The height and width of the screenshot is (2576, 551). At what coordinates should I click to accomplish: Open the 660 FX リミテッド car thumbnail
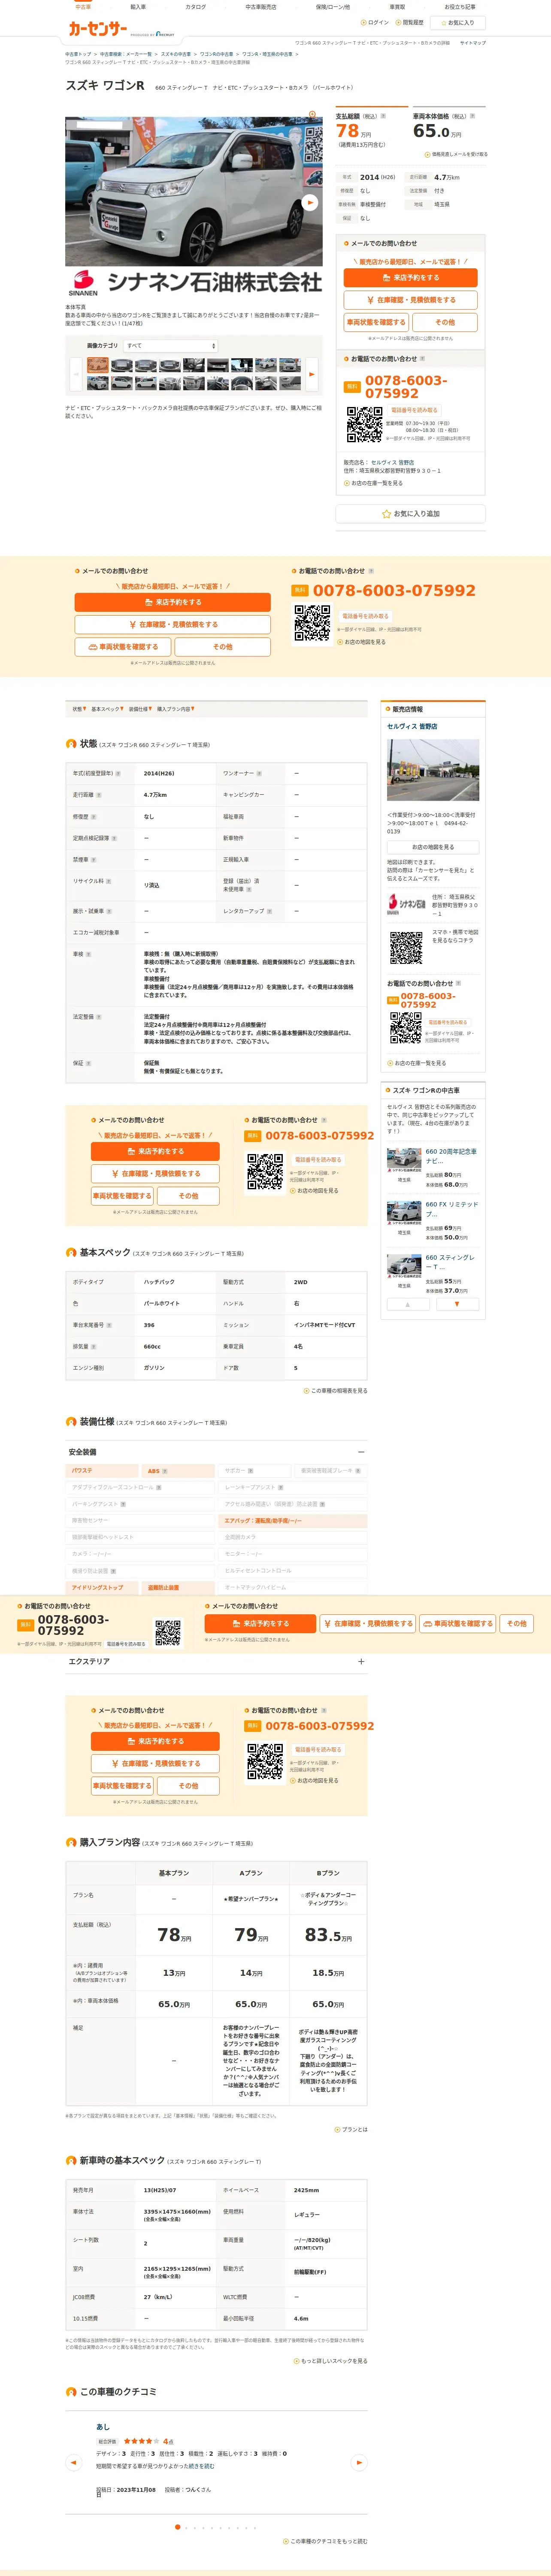point(404,1213)
